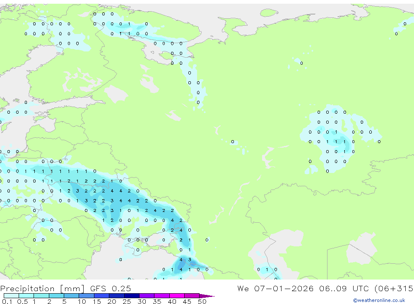Click the over-50 mm legend arrow tip
Screen dimensions: 414x304
(x=207, y=296)
